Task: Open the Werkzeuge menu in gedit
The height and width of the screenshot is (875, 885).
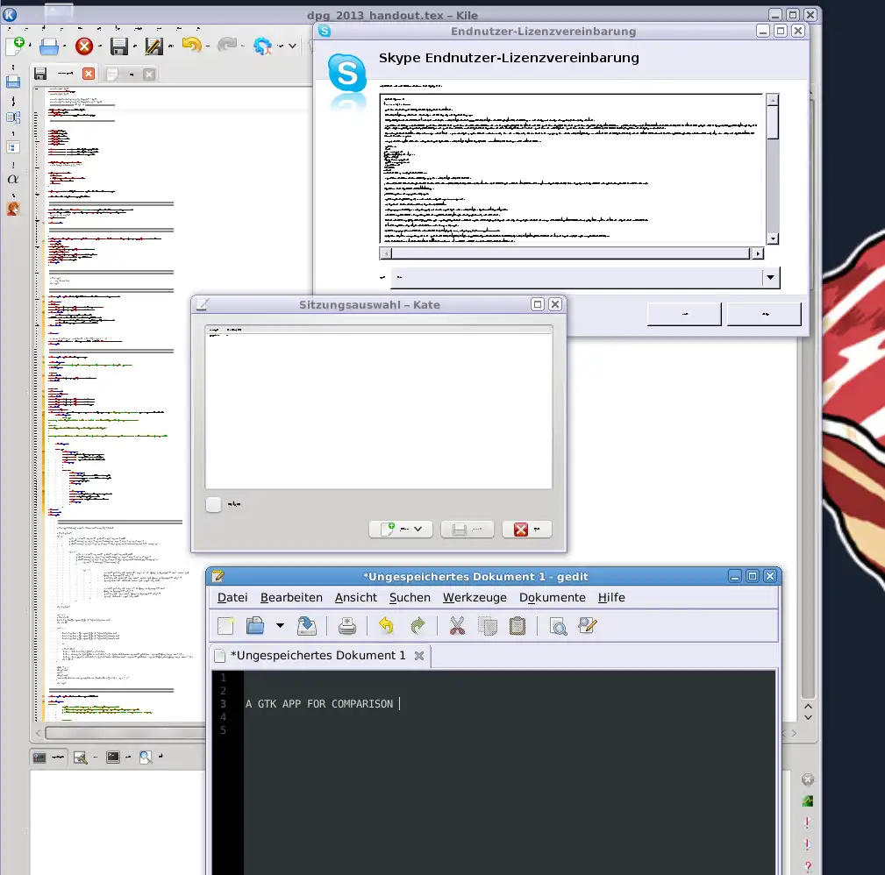Action: tap(475, 597)
